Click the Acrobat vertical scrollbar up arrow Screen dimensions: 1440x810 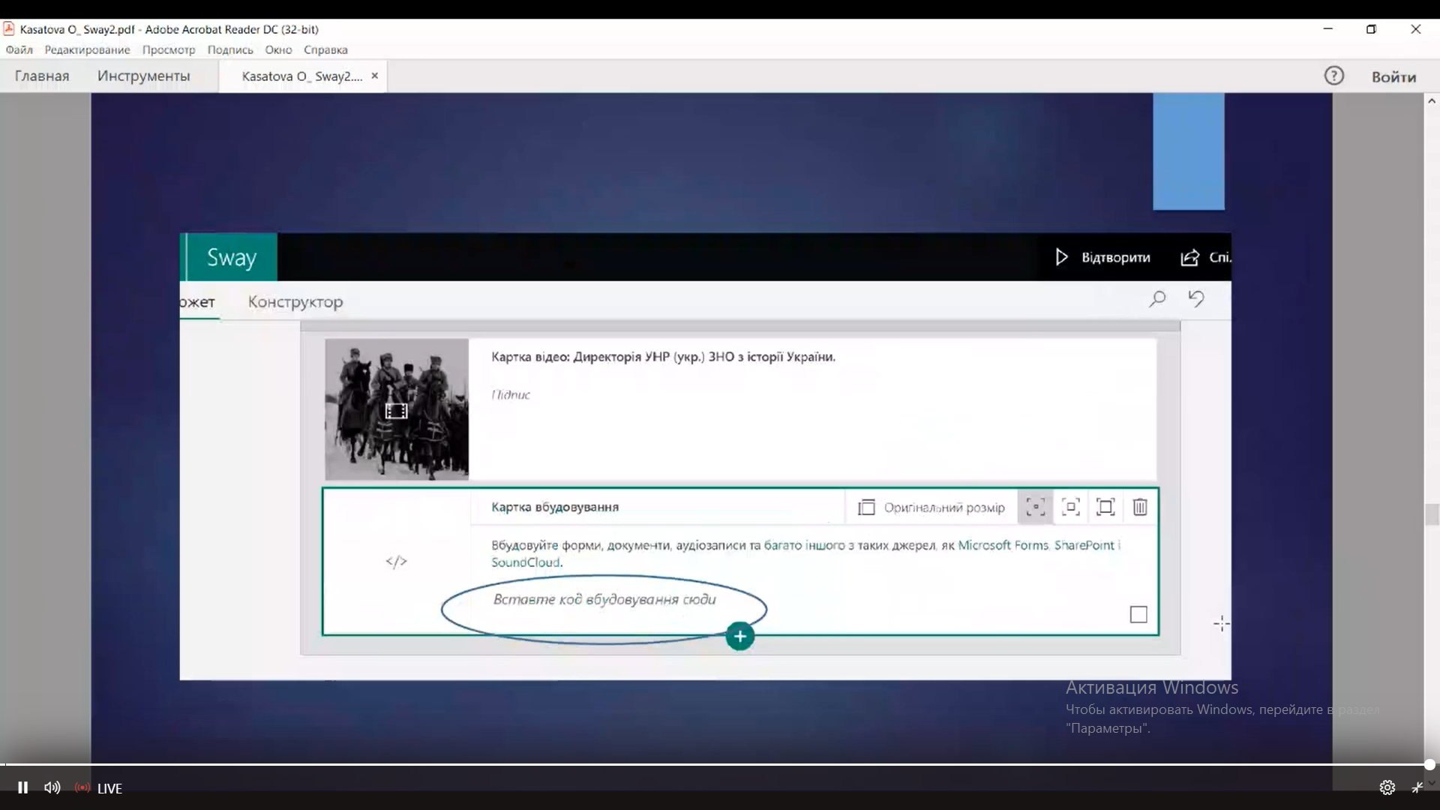(x=1431, y=100)
